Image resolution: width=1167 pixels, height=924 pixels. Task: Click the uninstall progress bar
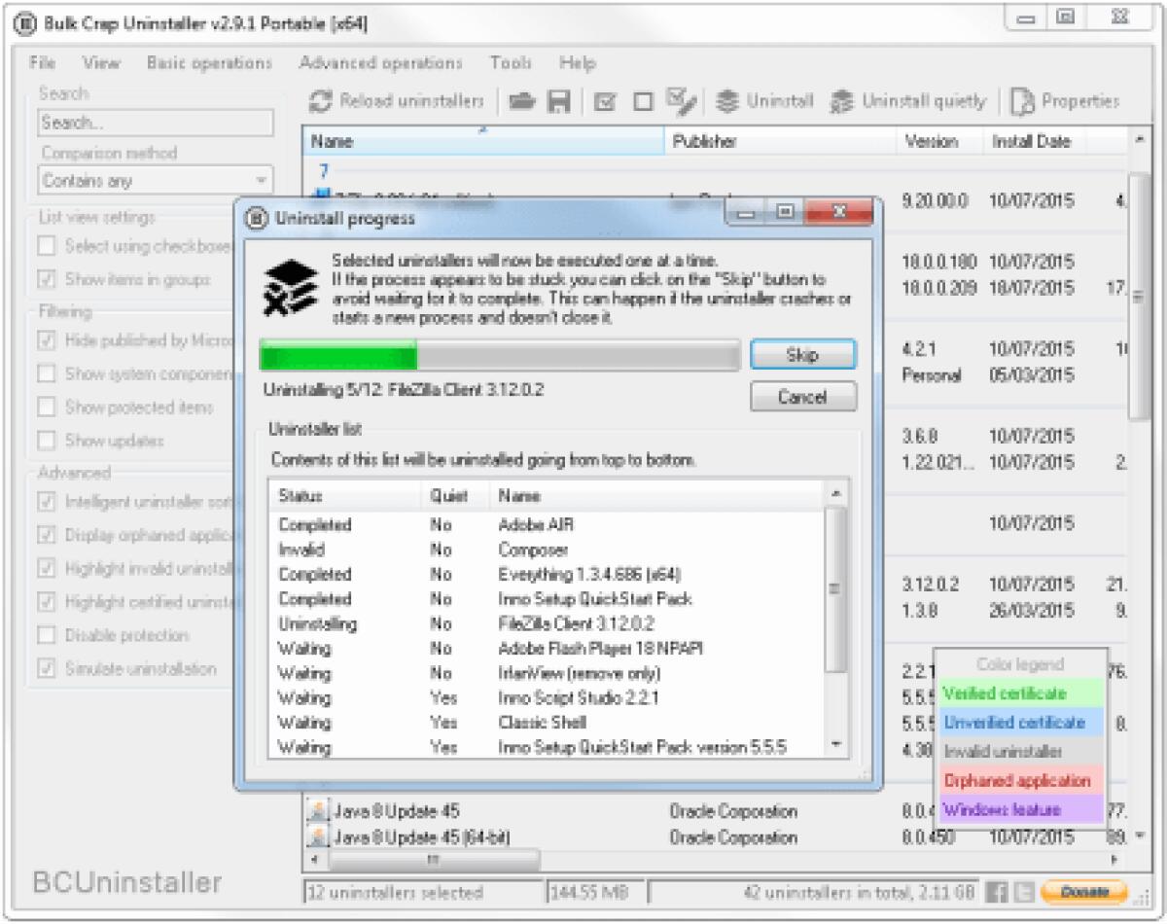click(501, 357)
